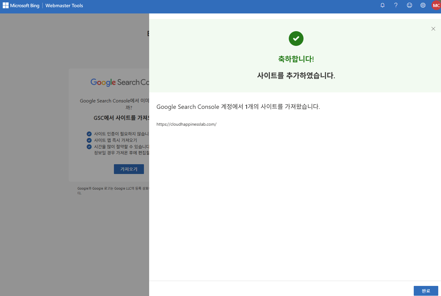This screenshot has width=441, height=296.
Task: Click the 사이트를 추가하였습니다. message
Action: click(296, 75)
